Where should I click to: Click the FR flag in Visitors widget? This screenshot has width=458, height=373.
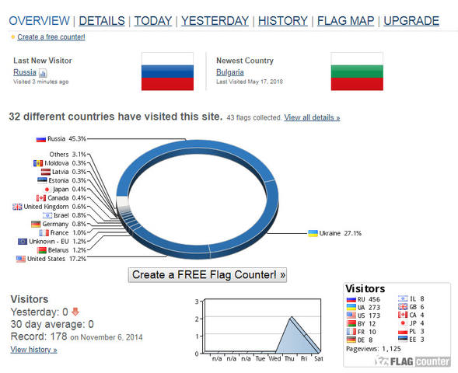coord(351,332)
